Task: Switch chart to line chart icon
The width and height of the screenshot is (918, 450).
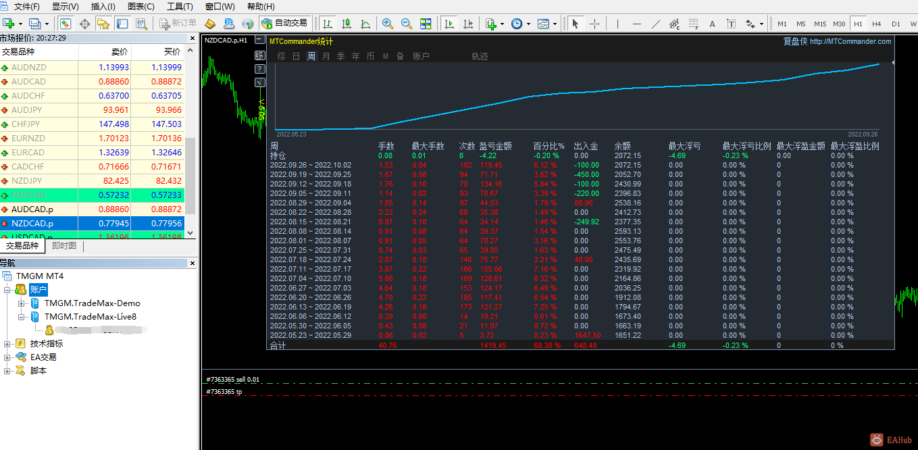Action: [365, 24]
